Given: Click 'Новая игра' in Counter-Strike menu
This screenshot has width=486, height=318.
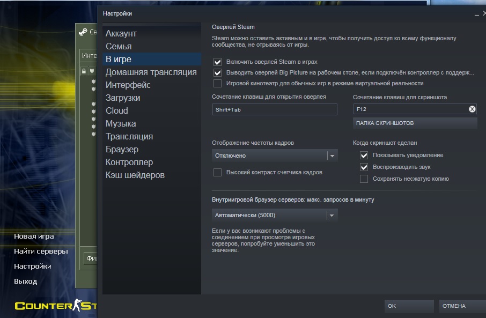Looking at the screenshot, I should click(x=34, y=236).
